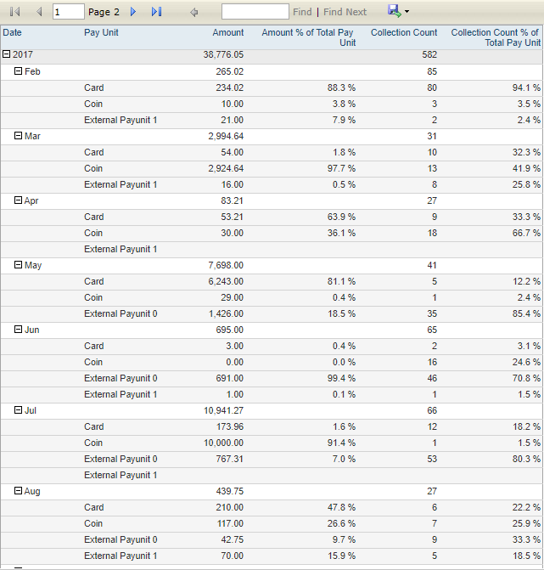Select the 15.9 % percentage cell
This screenshot has width=544, height=570.
click(x=341, y=556)
